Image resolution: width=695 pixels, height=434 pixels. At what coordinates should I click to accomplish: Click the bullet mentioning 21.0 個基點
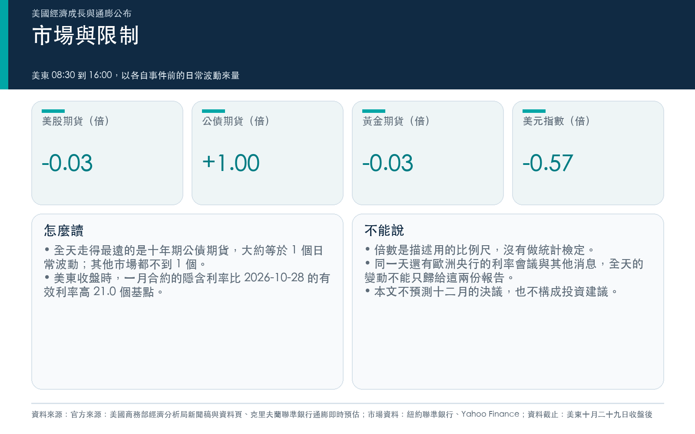(187, 285)
